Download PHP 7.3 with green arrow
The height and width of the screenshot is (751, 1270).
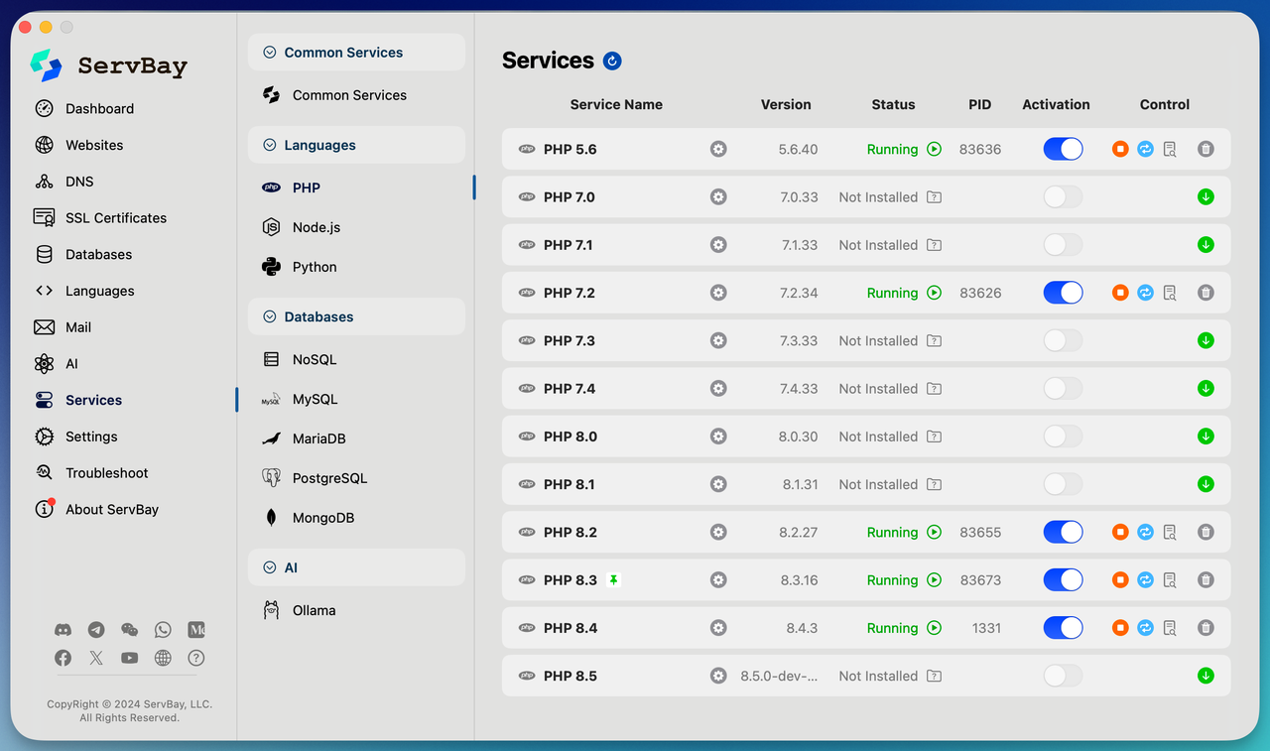[1206, 340]
